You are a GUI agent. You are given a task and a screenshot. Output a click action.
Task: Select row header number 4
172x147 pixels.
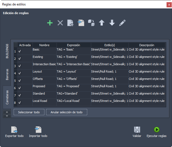click(16, 73)
